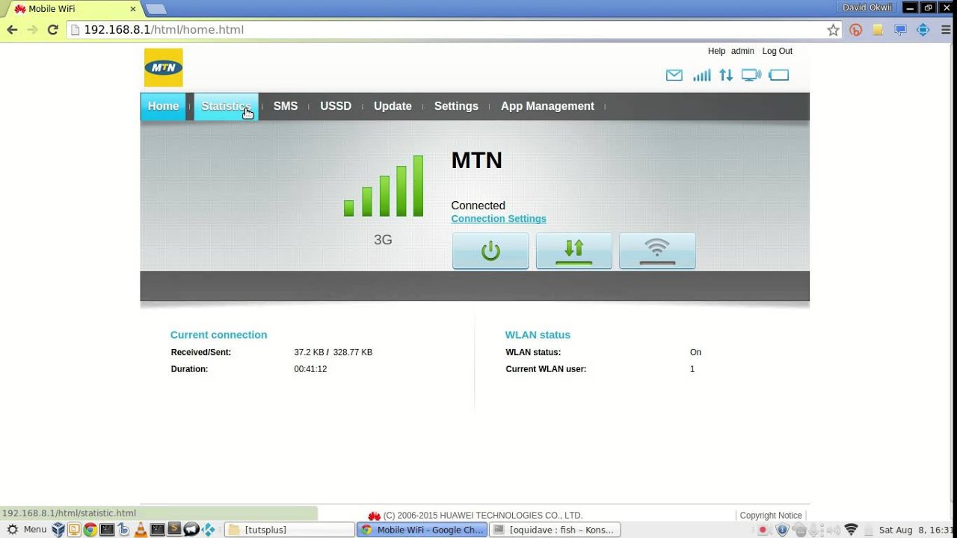Launch Chrome from the taskbar launcher
The width and height of the screenshot is (957, 538).
[90, 530]
